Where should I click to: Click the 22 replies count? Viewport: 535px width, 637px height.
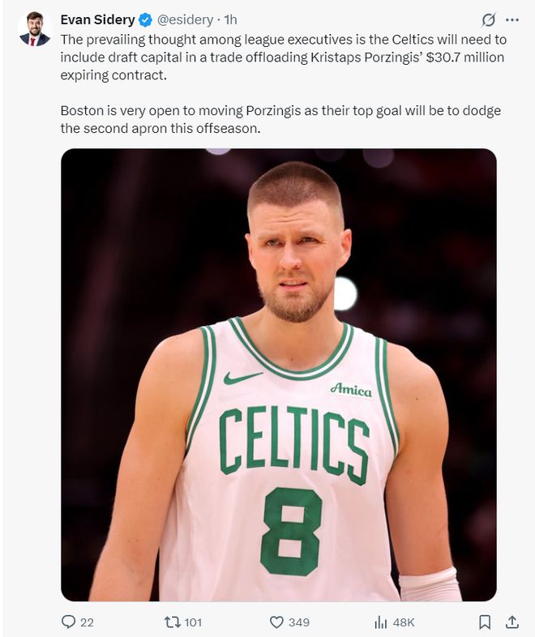(x=87, y=622)
